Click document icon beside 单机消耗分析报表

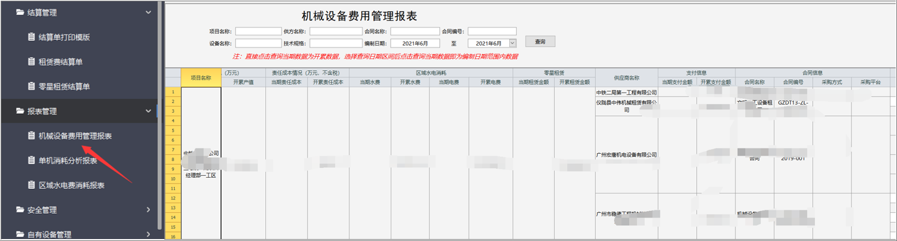tap(31, 161)
